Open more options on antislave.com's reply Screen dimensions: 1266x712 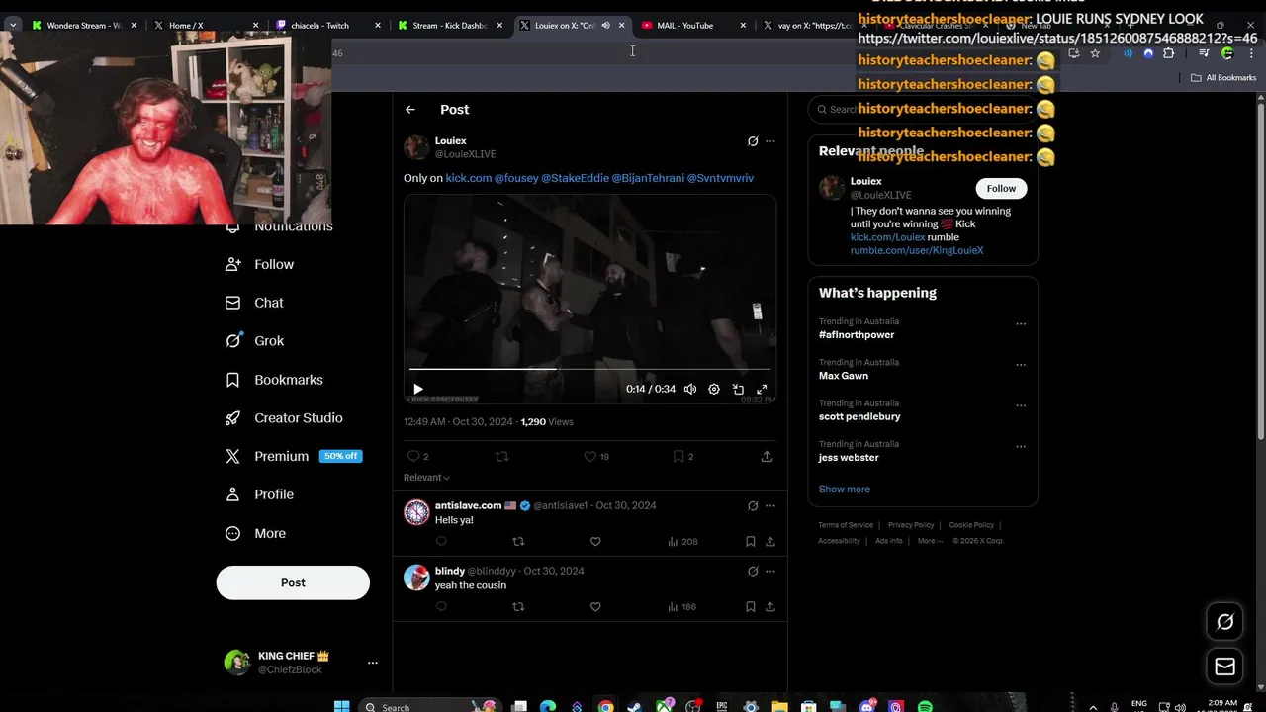click(770, 505)
